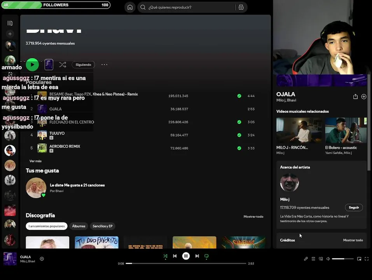Viewport: 372px width, 280px height.
Task: Toggle saved check for FLECHAZO EN EL CENTRO
Action: pos(239,122)
